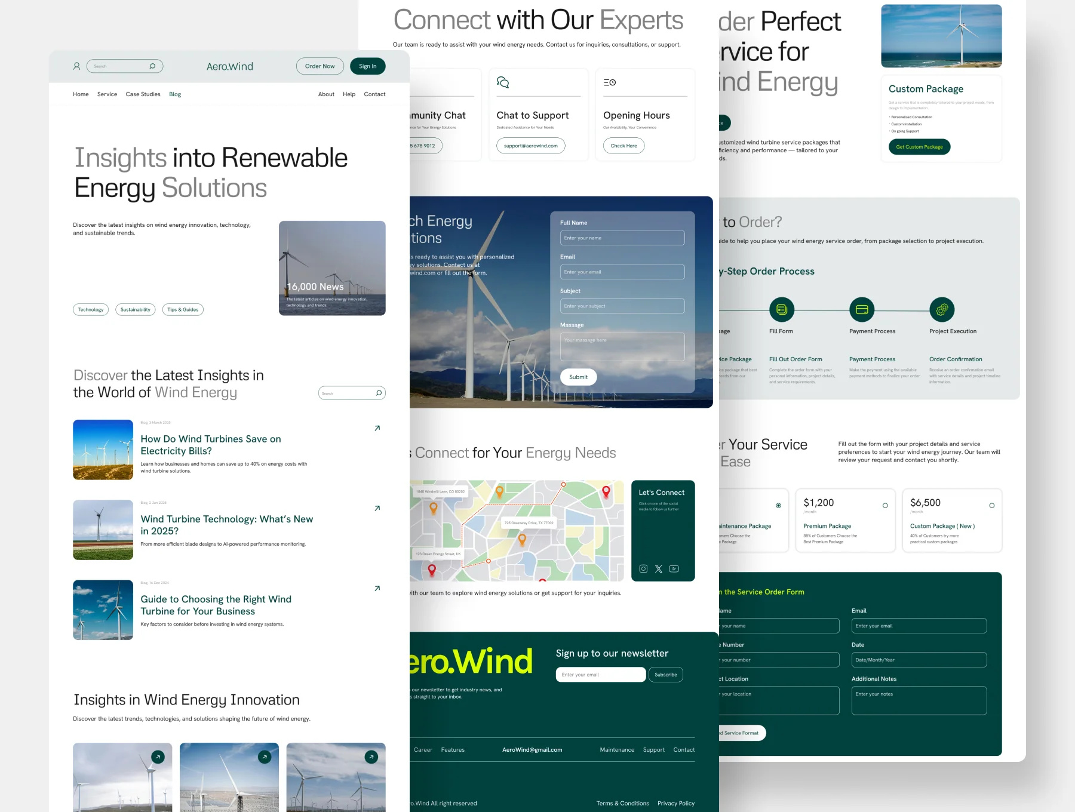Select the Technology tag
The height and width of the screenshot is (812, 1075).
91,309
